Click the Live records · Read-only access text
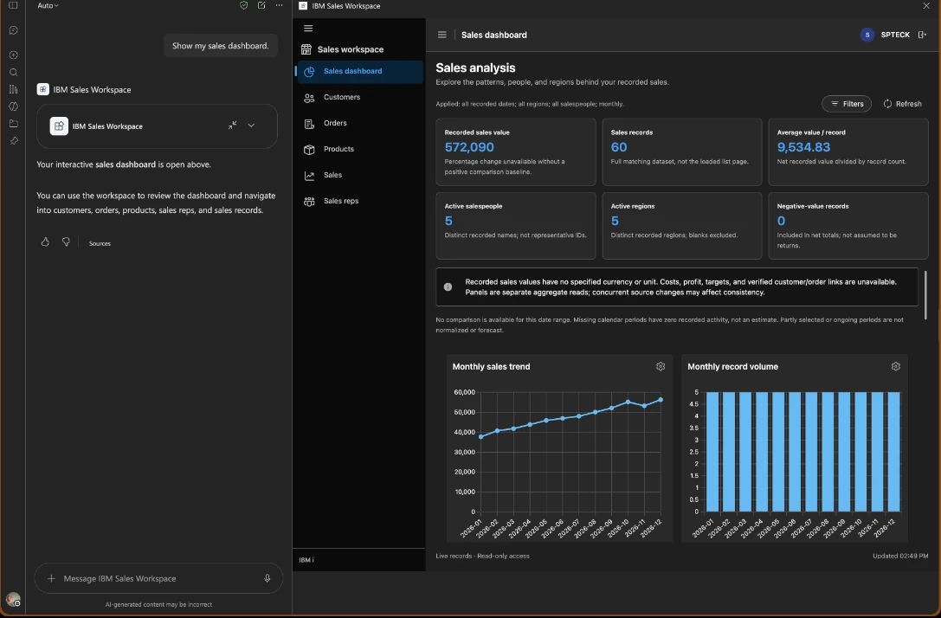This screenshot has width=941, height=618. pos(482,557)
